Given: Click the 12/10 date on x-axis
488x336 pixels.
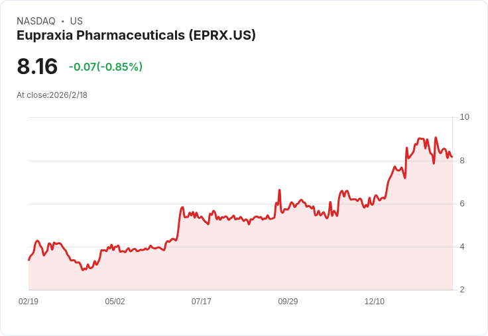Looking at the screenshot, I should (375, 302).
